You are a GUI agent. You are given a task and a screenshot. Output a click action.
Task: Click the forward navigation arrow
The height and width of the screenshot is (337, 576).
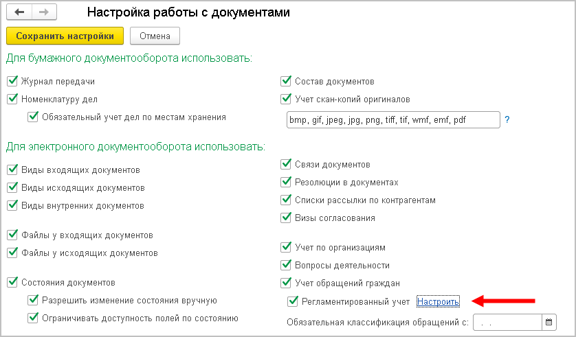pos(43,12)
